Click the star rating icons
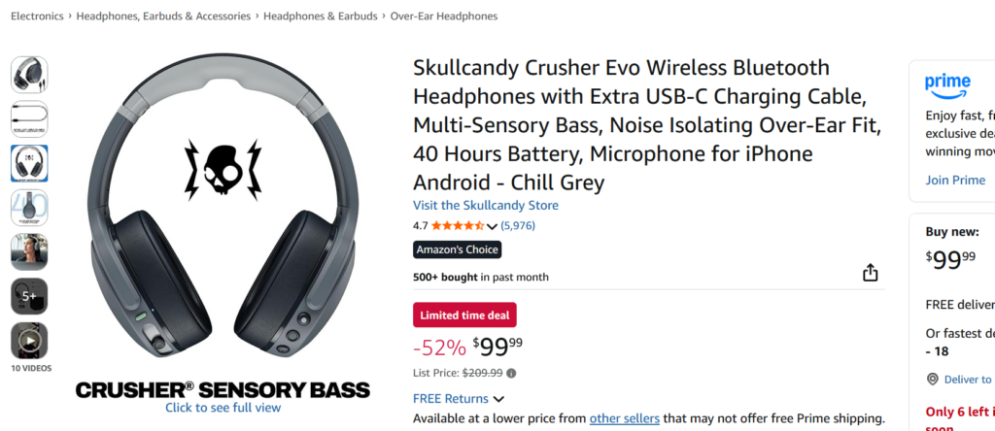Viewport: 995px width, 431px height. (x=457, y=226)
